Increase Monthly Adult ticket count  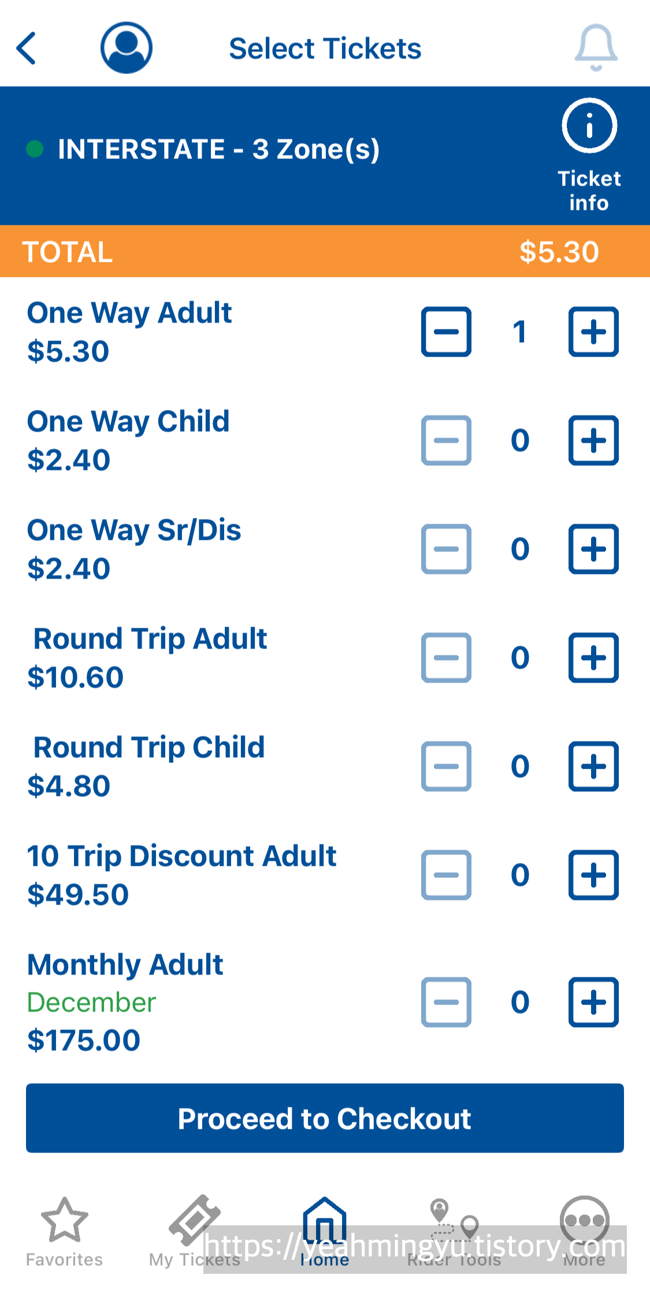tap(593, 1002)
